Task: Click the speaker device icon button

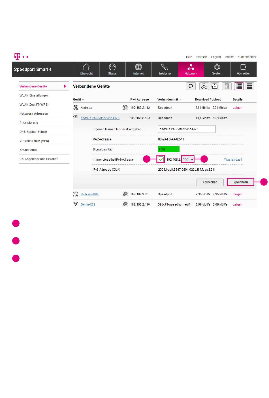Action: click(x=227, y=86)
